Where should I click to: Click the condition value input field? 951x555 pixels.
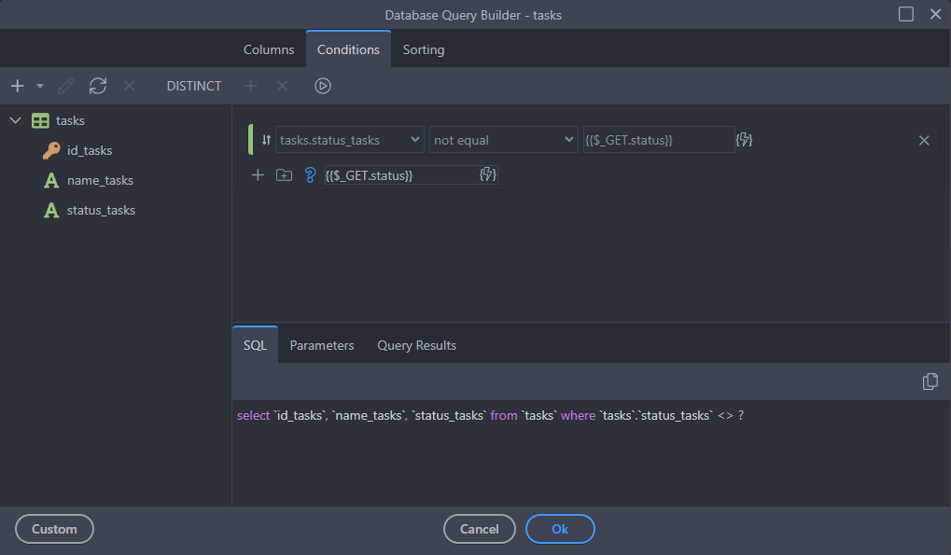coord(658,140)
